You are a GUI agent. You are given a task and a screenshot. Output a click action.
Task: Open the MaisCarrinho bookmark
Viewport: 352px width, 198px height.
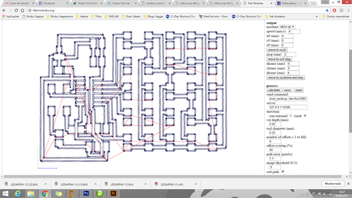coord(213,17)
